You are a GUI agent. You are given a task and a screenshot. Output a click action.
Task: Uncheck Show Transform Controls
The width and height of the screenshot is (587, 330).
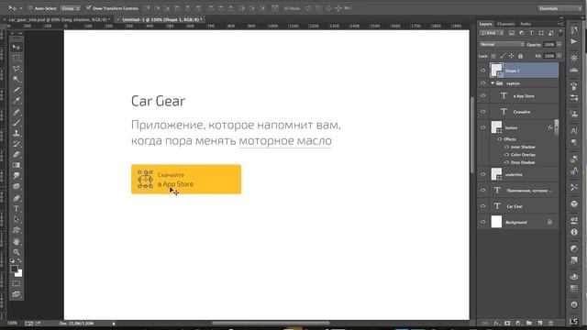tap(89, 7)
